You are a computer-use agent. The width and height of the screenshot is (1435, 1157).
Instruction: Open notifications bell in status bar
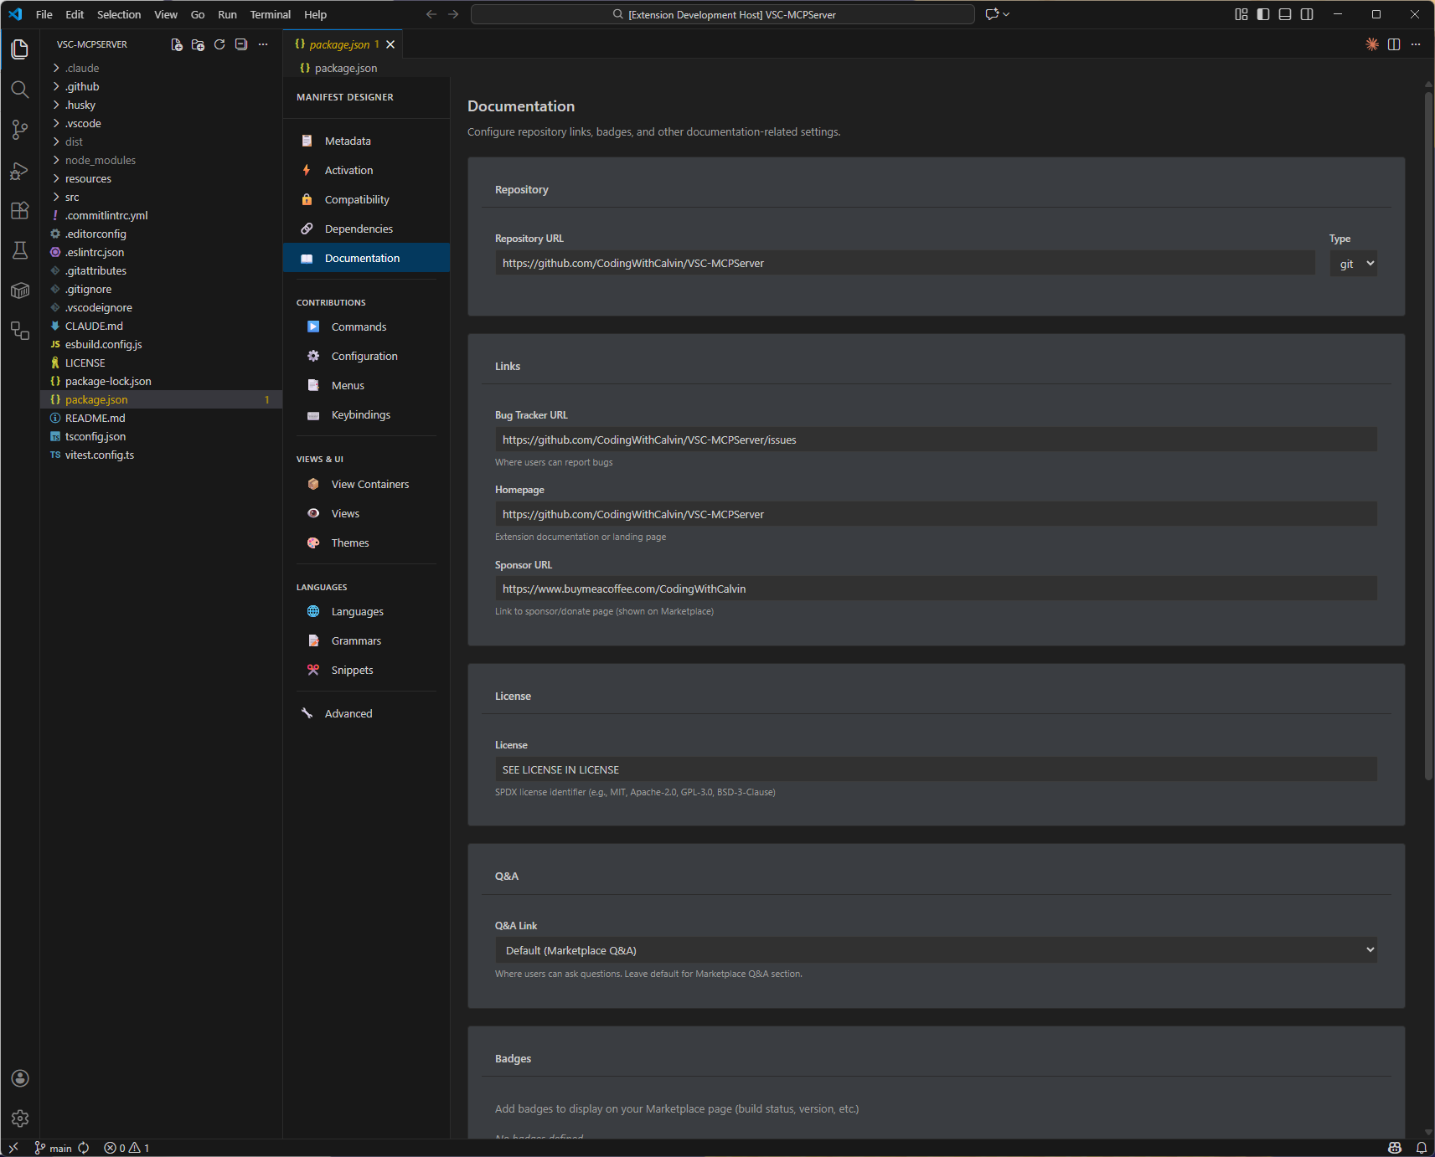tap(1422, 1148)
